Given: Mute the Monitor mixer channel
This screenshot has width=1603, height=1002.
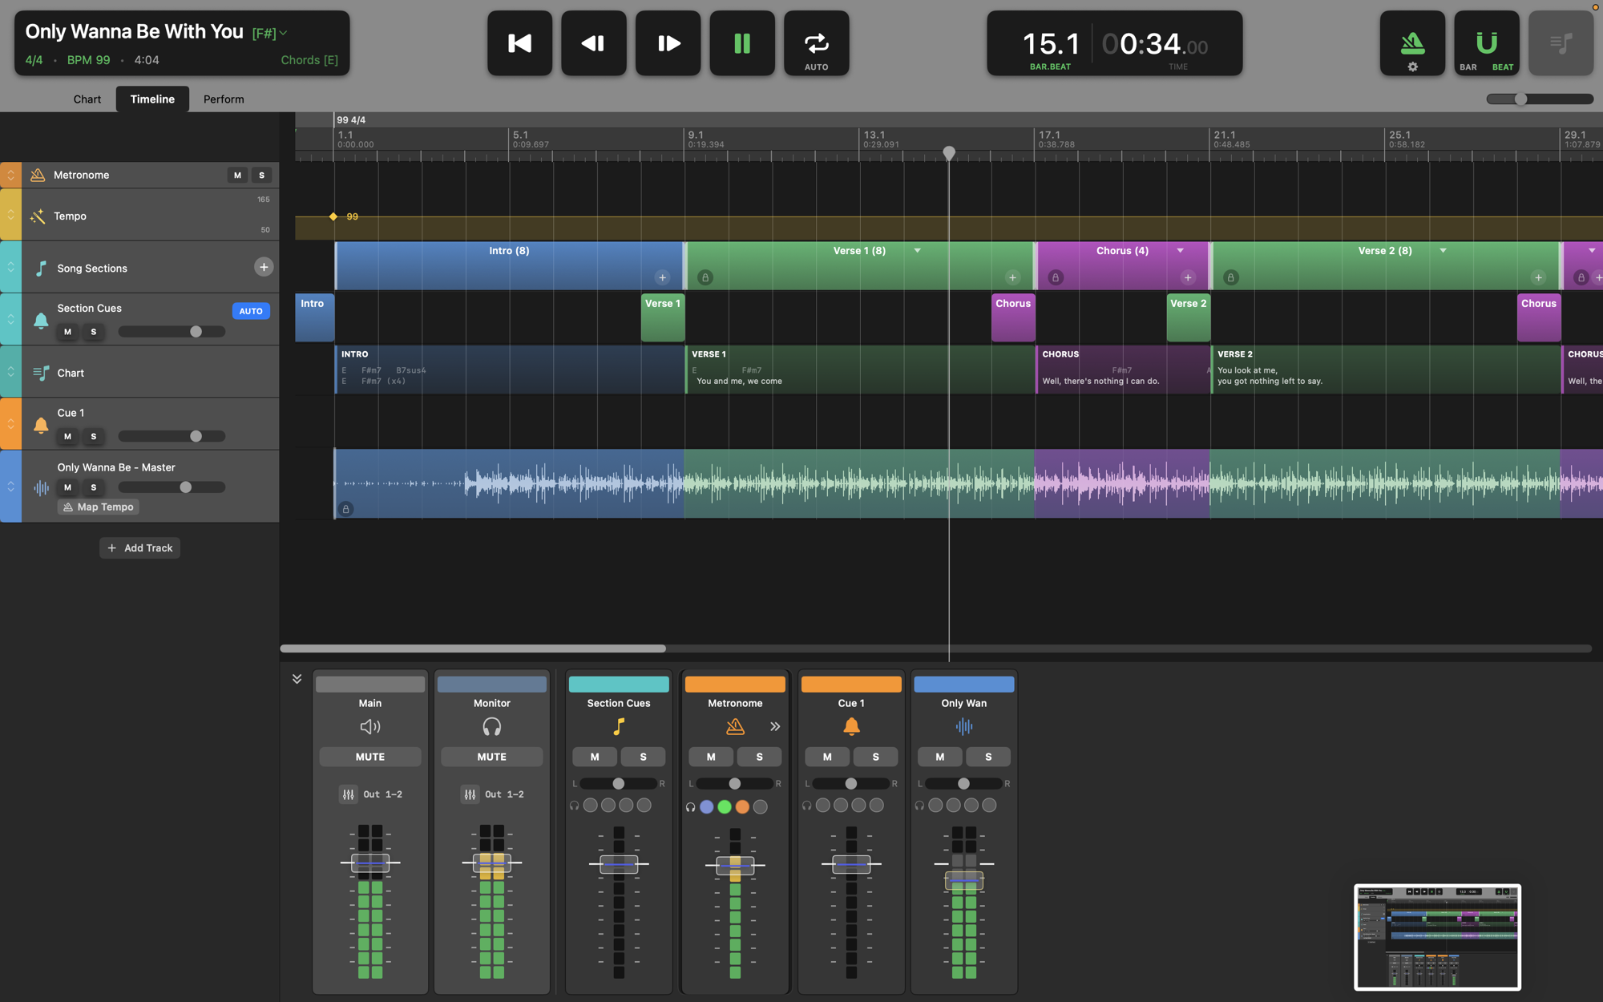Looking at the screenshot, I should (492, 757).
